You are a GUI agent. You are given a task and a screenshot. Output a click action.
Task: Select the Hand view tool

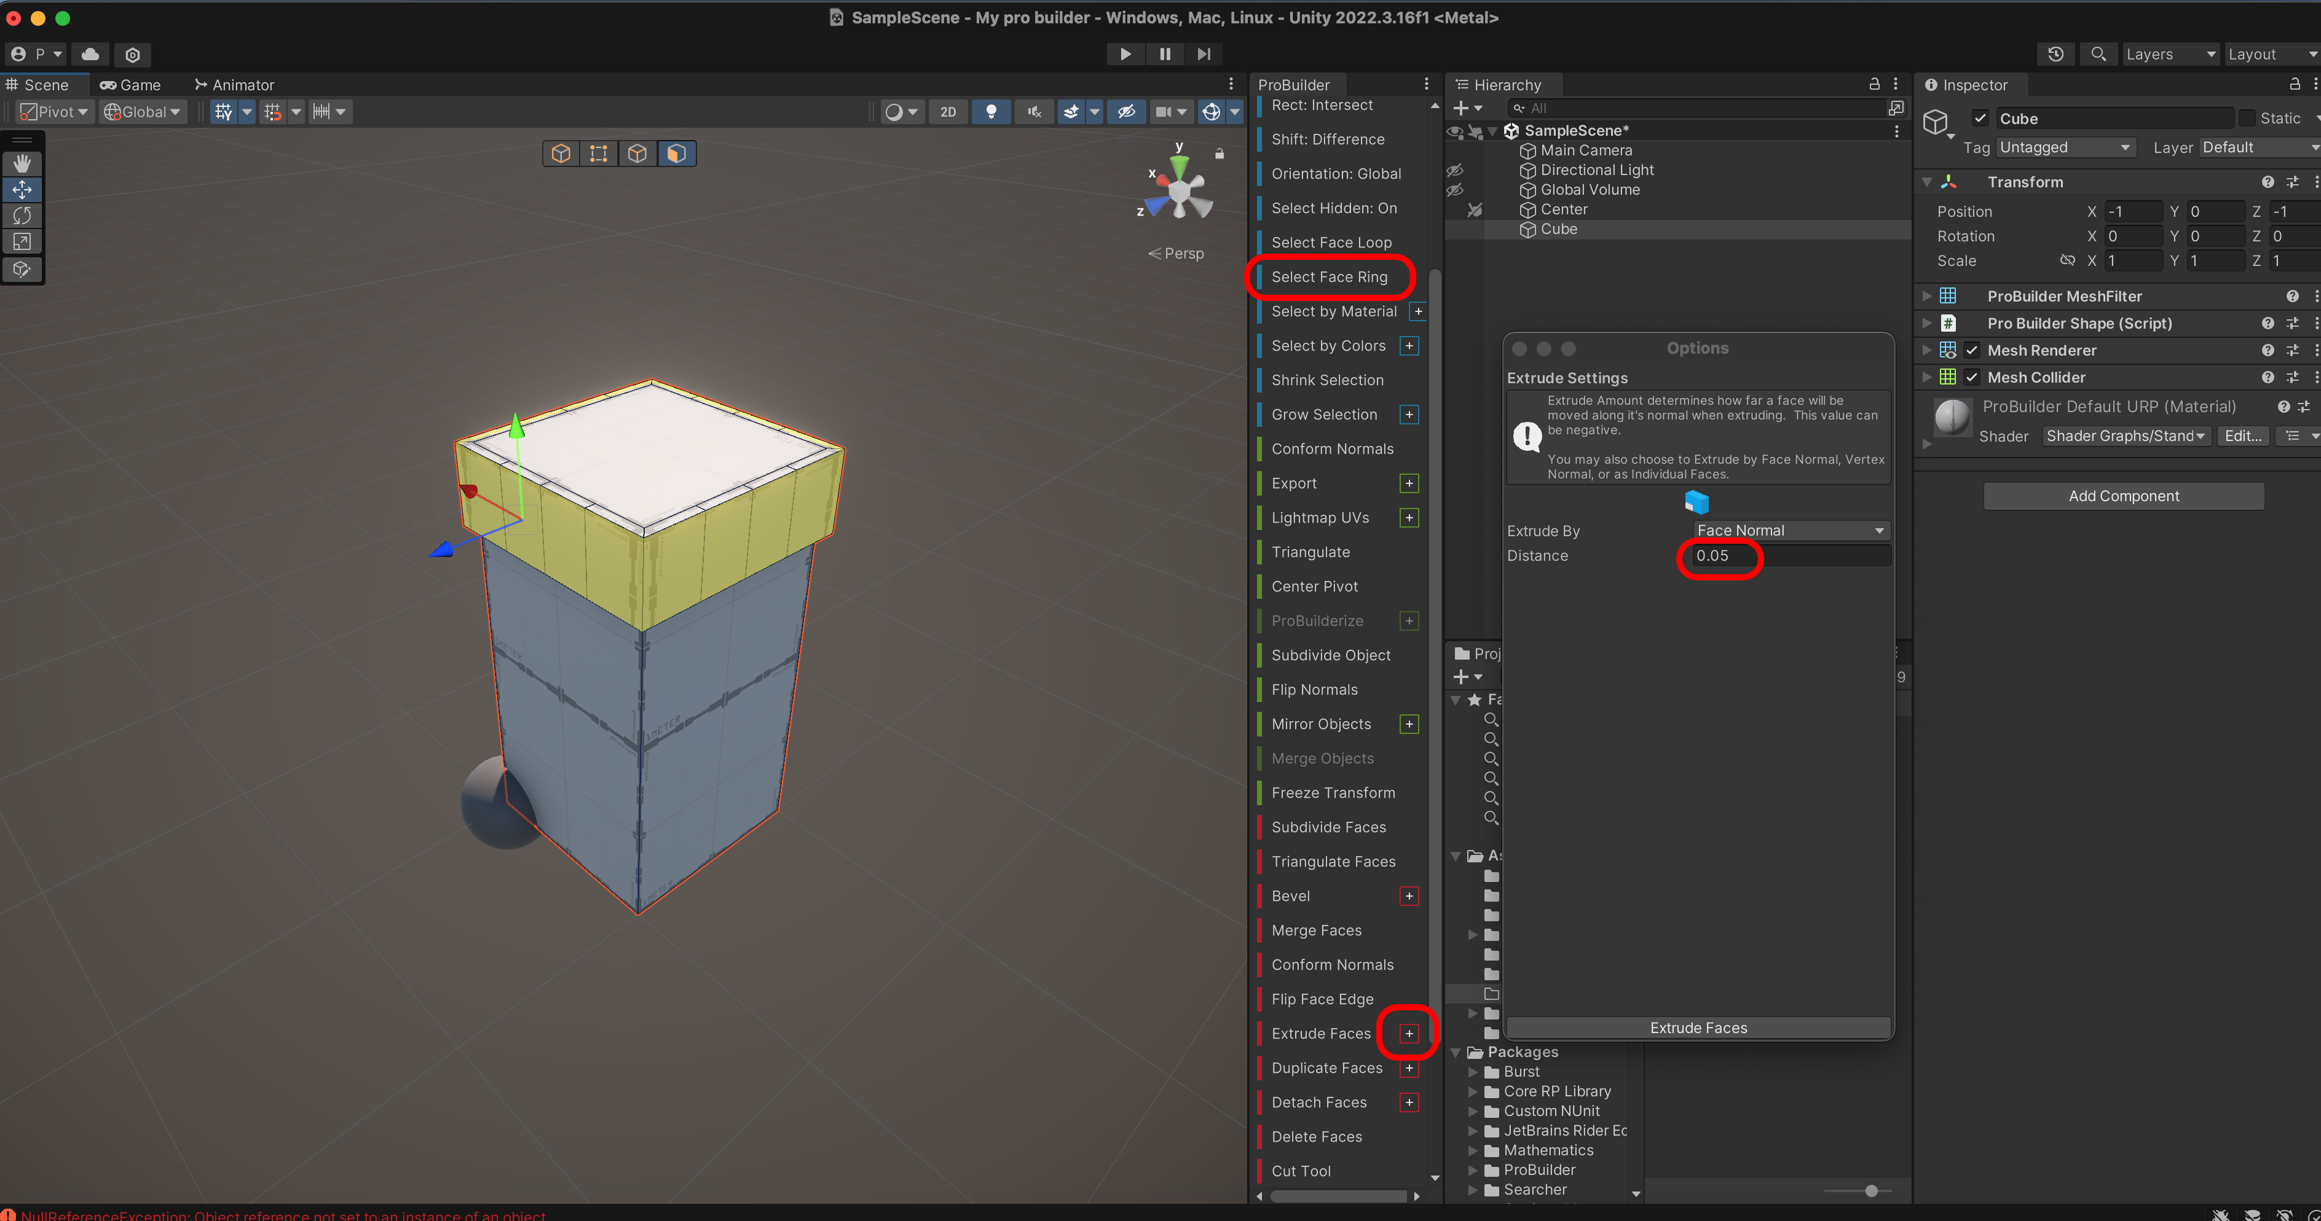(22, 163)
